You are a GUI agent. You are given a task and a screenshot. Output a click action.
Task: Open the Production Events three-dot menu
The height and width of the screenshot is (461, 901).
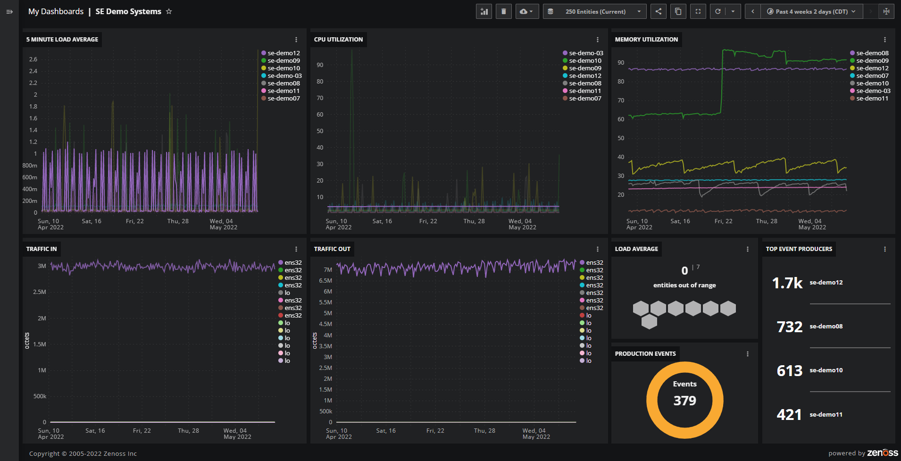(x=747, y=353)
